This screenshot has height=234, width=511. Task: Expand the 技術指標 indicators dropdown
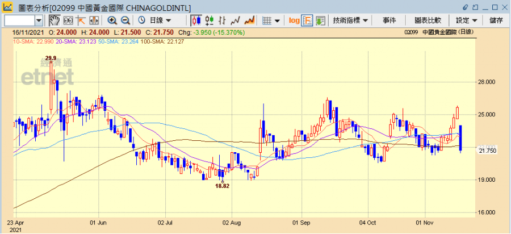(350, 20)
